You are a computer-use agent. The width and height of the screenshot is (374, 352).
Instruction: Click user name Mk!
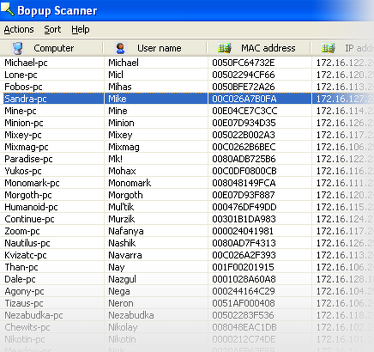[x=116, y=159]
